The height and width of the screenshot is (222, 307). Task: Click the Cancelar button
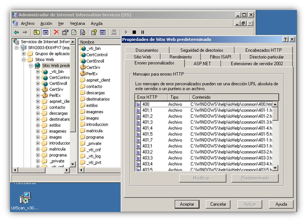218,204
